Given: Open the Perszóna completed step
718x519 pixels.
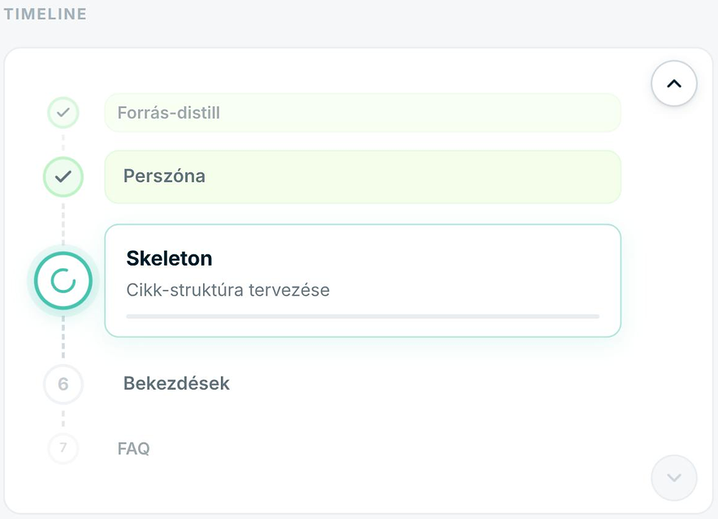Looking at the screenshot, I should point(363,177).
